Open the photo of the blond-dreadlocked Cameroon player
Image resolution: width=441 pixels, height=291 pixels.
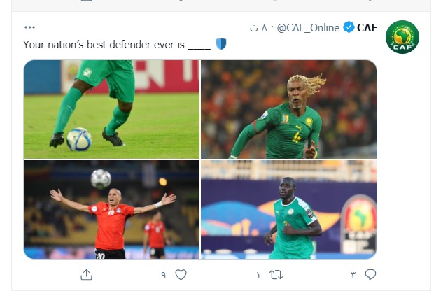288,109
